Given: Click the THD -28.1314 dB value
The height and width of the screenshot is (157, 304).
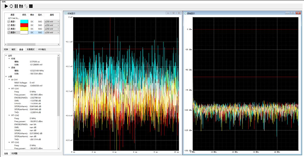Looking at the screenshot, I should click(35, 139).
